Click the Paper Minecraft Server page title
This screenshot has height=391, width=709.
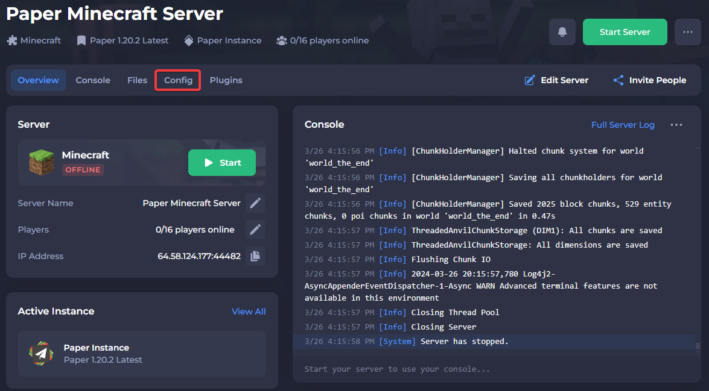click(115, 14)
